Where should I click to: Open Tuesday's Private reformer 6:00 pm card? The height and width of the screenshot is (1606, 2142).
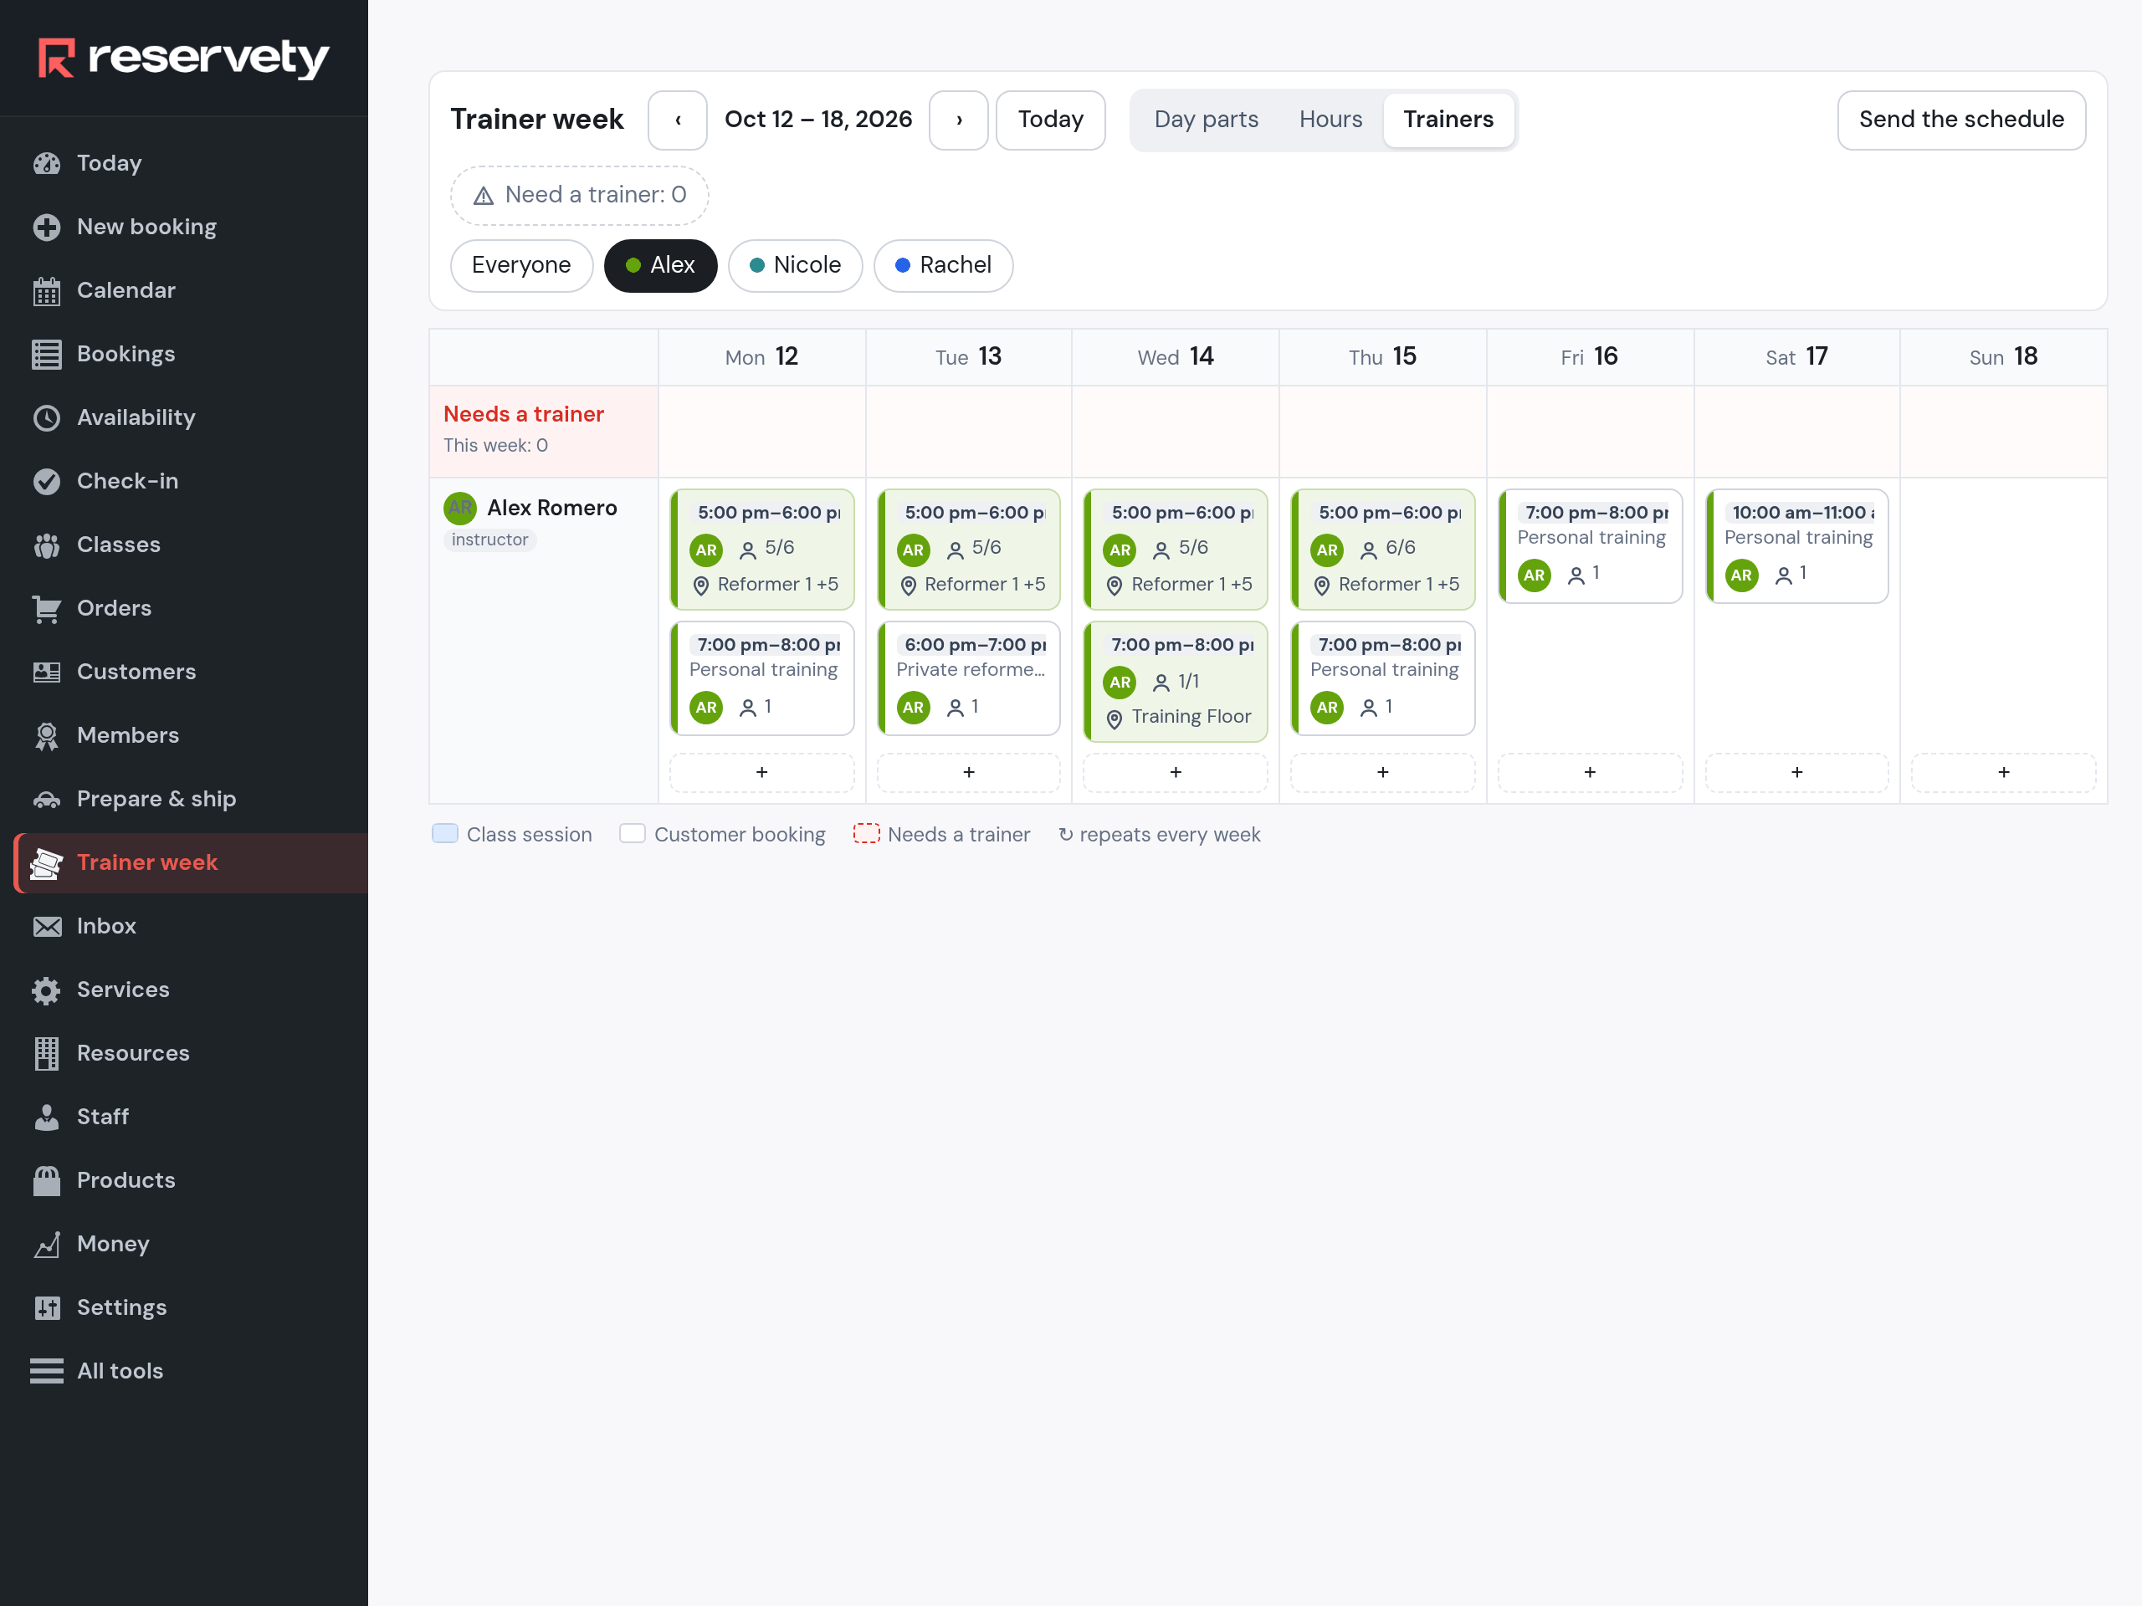(x=968, y=678)
